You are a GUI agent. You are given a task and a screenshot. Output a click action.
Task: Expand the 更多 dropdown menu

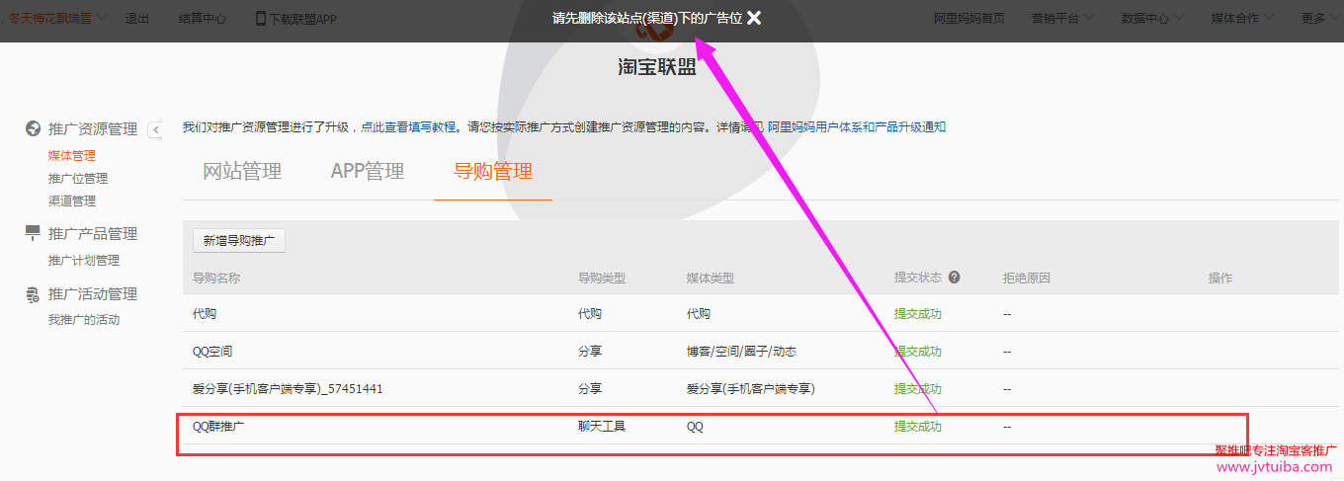coord(1319,18)
